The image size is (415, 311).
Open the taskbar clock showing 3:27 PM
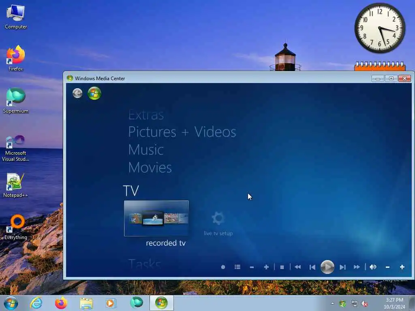click(x=394, y=303)
